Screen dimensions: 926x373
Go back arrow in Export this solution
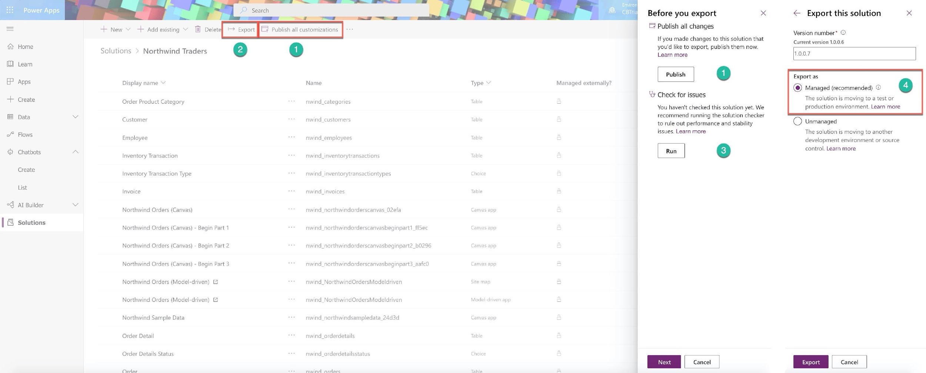[x=797, y=13]
